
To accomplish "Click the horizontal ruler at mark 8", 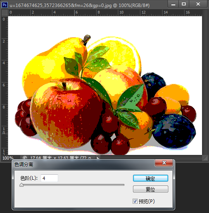I will pos(99,12).
